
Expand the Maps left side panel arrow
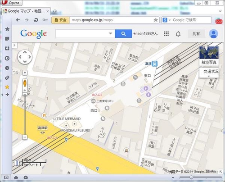pyautogui.click(x=14, y=45)
